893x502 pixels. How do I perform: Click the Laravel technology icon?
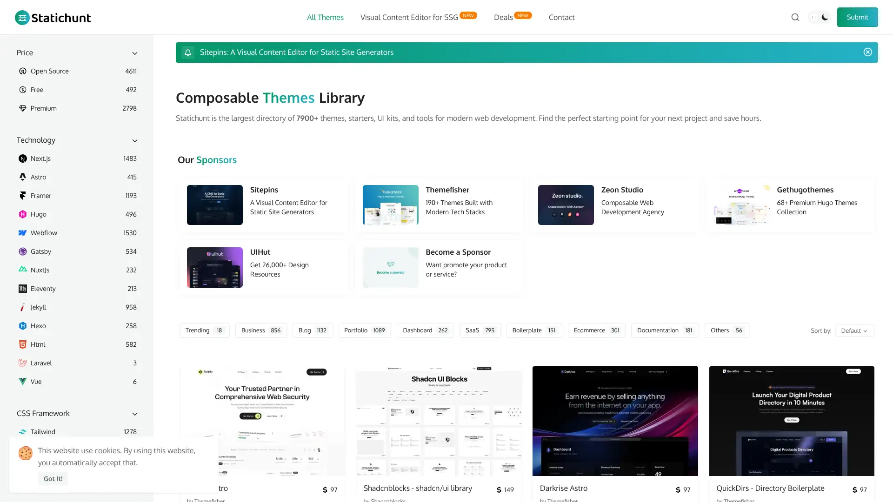(x=22, y=363)
